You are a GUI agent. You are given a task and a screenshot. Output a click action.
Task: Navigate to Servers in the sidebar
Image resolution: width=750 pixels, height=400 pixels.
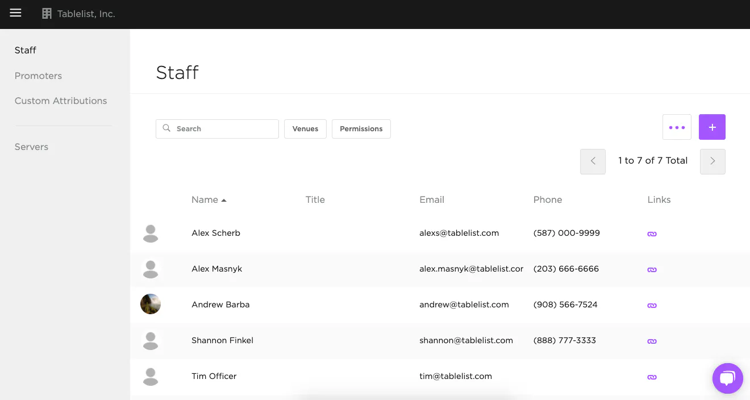pos(31,147)
